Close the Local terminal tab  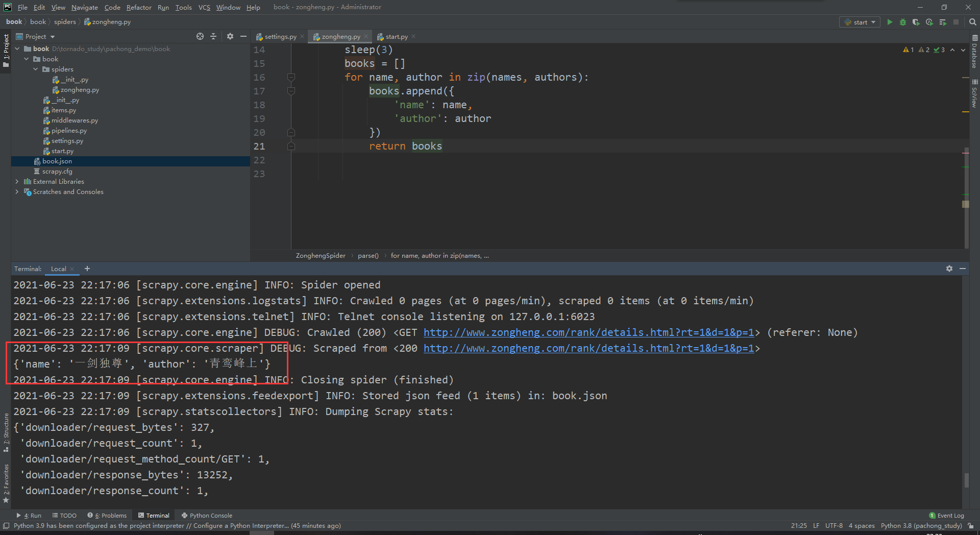(x=72, y=269)
